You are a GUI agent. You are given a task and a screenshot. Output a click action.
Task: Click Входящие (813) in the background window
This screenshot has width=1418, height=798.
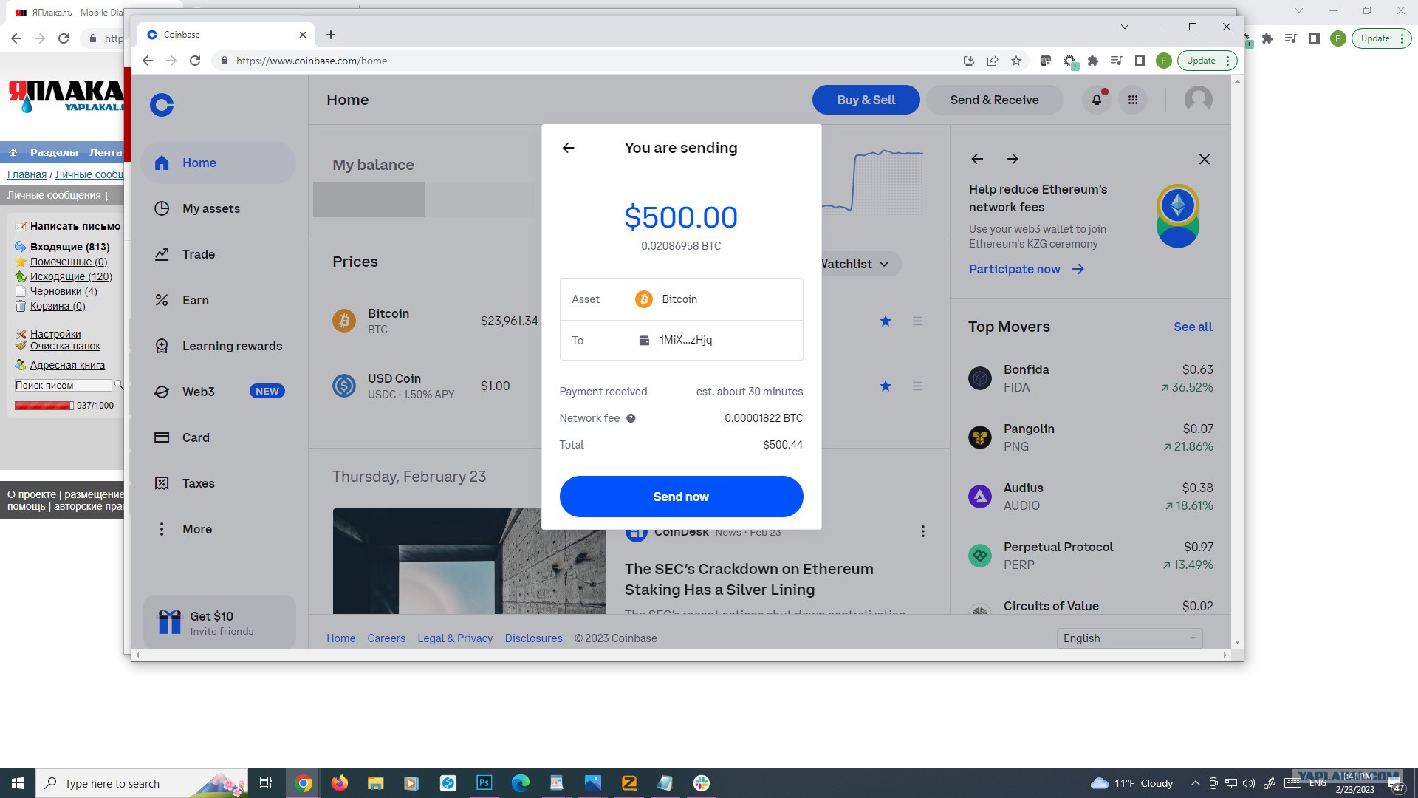click(x=69, y=247)
